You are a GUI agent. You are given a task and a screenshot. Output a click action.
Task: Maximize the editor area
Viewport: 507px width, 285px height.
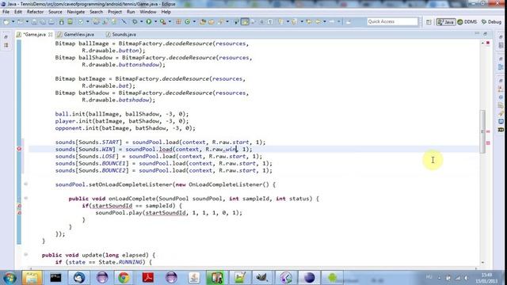[x=485, y=34]
